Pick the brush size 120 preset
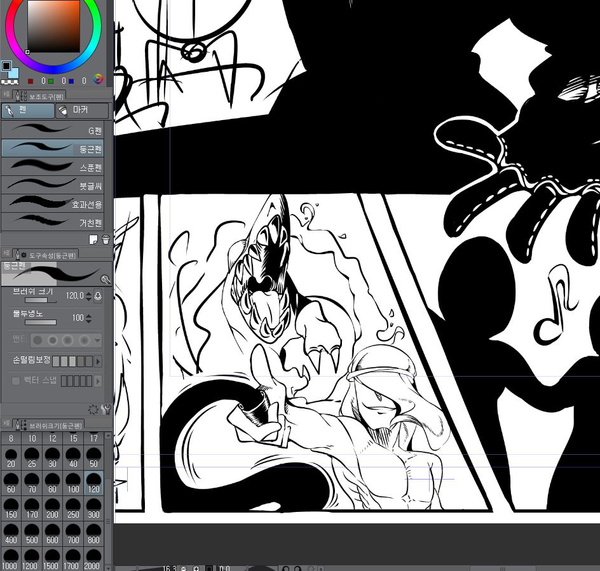This screenshot has width=600, height=571. pyautogui.click(x=94, y=484)
